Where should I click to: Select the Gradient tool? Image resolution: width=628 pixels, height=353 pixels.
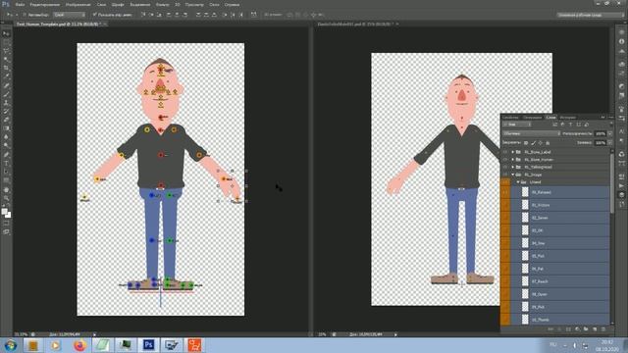(x=6, y=128)
